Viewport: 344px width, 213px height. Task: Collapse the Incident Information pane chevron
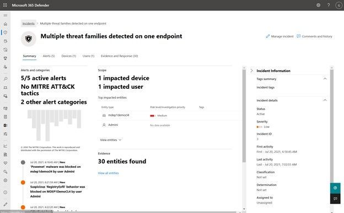251,71
